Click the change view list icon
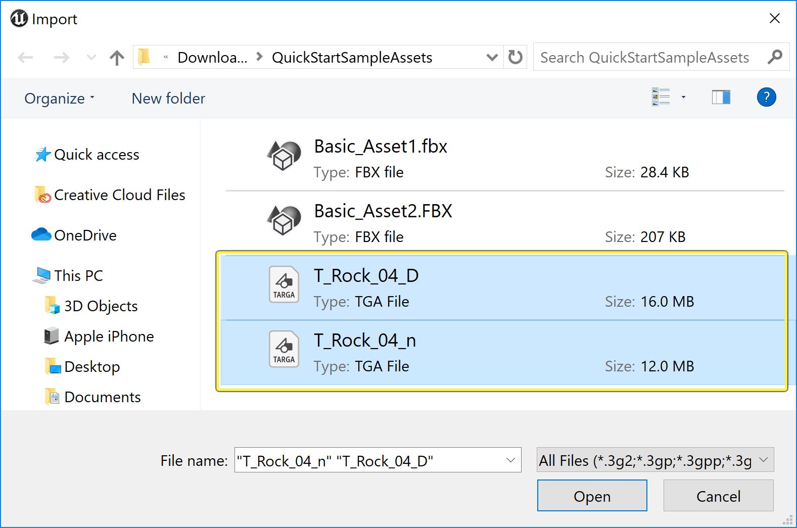This screenshot has width=797, height=528. tap(661, 97)
